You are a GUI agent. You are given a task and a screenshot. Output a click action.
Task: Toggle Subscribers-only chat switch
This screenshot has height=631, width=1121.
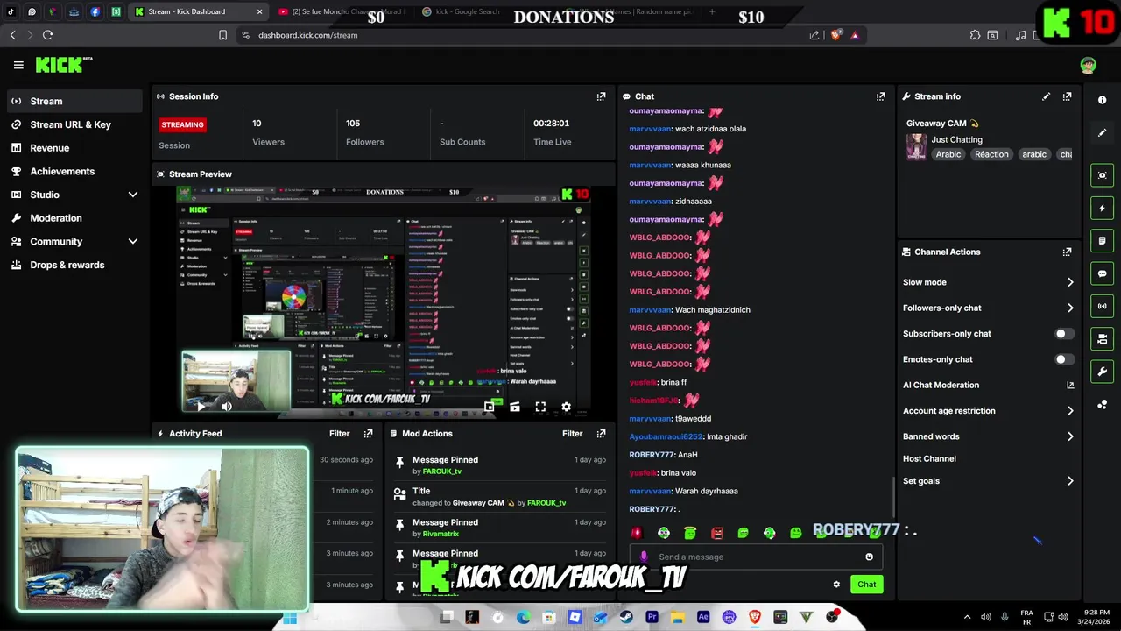[x=1064, y=334]
